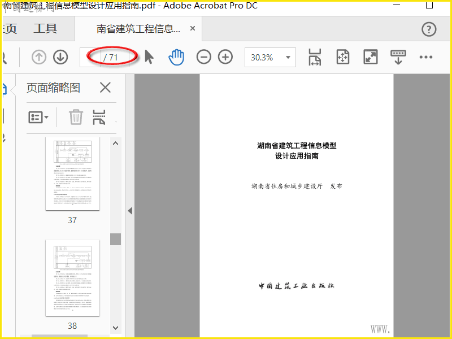Fit page to window width

[315, 57]
